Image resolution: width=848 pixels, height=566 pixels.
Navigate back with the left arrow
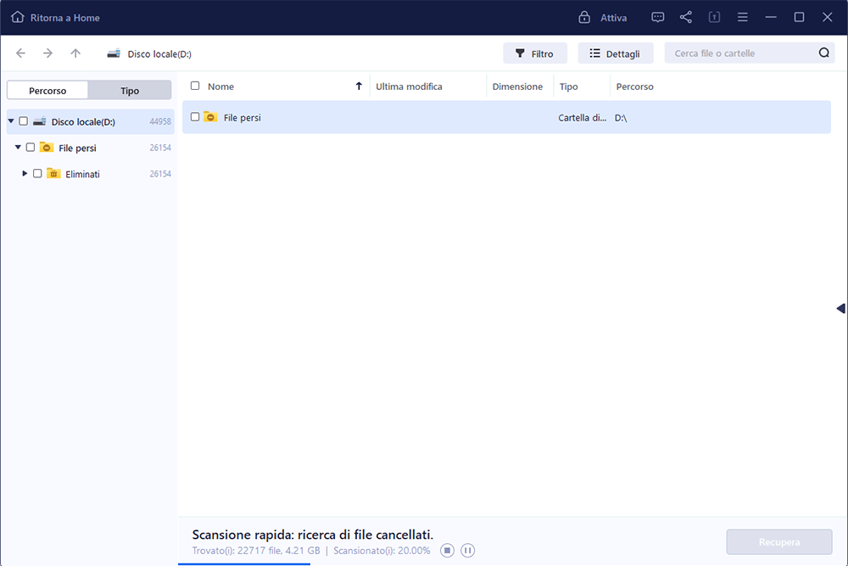(x=21, y=53)
